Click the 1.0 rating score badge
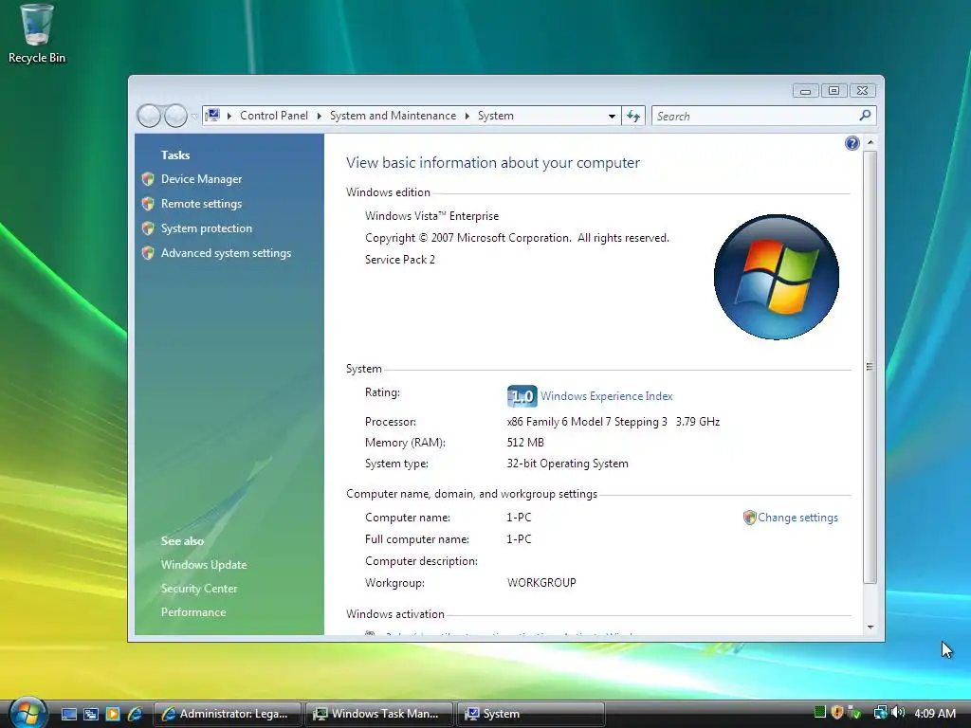The width and height of the screenshot is (971, 728). pyautogui.click(x=522, y=396)
